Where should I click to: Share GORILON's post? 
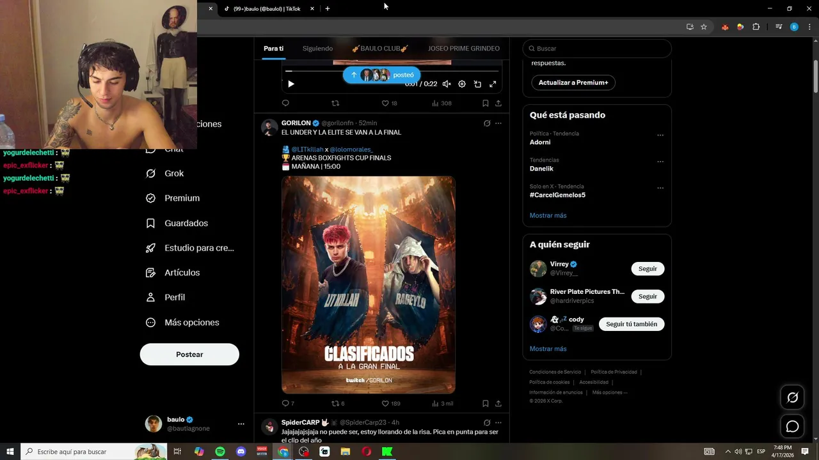(498, 404)
